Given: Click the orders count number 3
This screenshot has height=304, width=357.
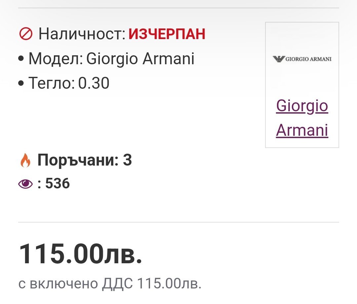Looking at the screenshot, I should [127, 161].
